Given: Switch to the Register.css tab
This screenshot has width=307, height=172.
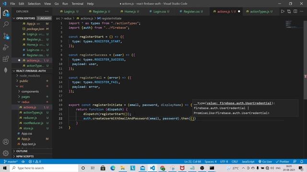Looking at the screenshot, I should click(191, 11).
